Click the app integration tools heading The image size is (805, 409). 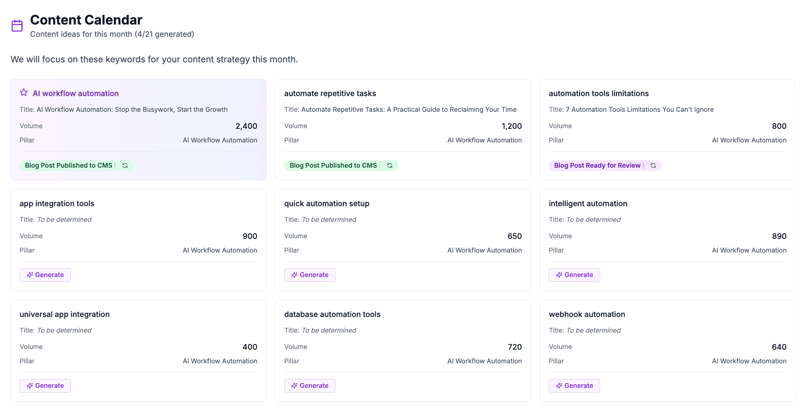tap(57, 203)
